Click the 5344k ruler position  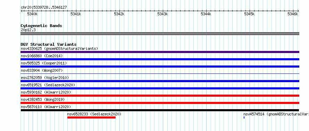click(x=206, y=14)
